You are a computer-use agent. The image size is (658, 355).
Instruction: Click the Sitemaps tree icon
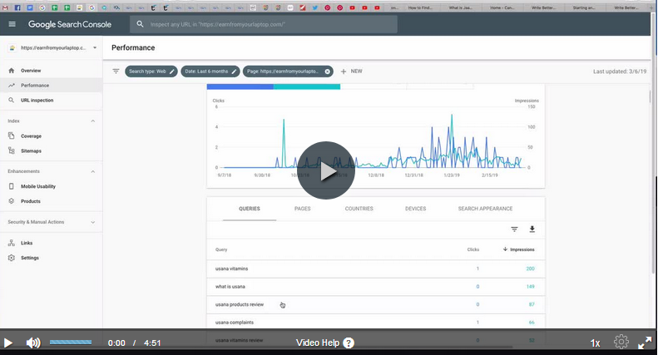(x=12, y=150)
